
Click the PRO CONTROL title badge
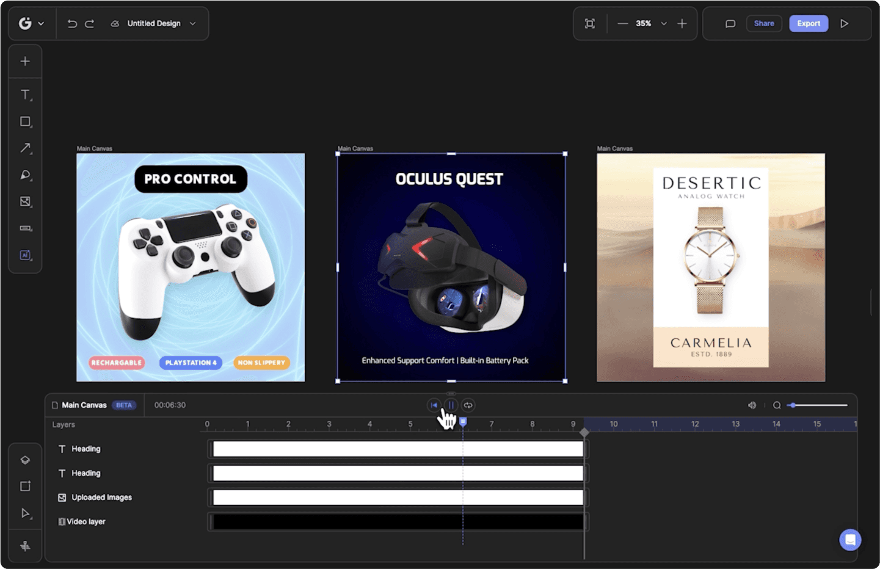tap(191, 179)
